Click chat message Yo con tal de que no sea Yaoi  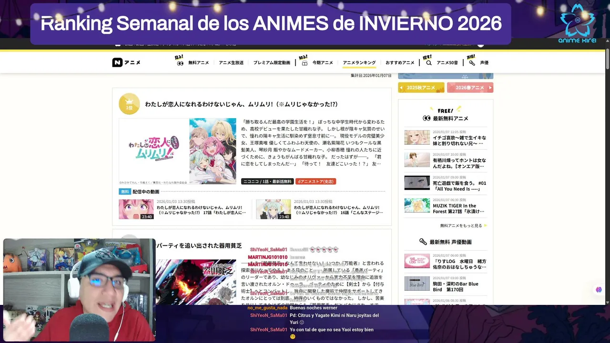pyautogui.click(x=331, y=333)
